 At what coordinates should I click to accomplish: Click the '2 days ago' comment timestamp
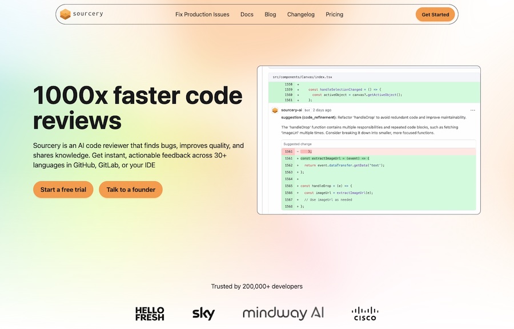click(322, 110)
